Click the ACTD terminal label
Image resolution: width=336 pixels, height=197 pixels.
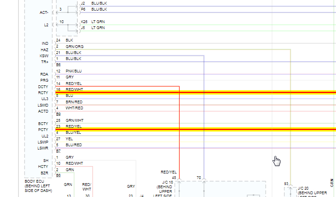44,111
